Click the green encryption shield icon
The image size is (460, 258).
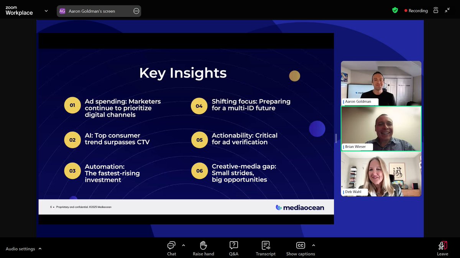tap(395, 10)
